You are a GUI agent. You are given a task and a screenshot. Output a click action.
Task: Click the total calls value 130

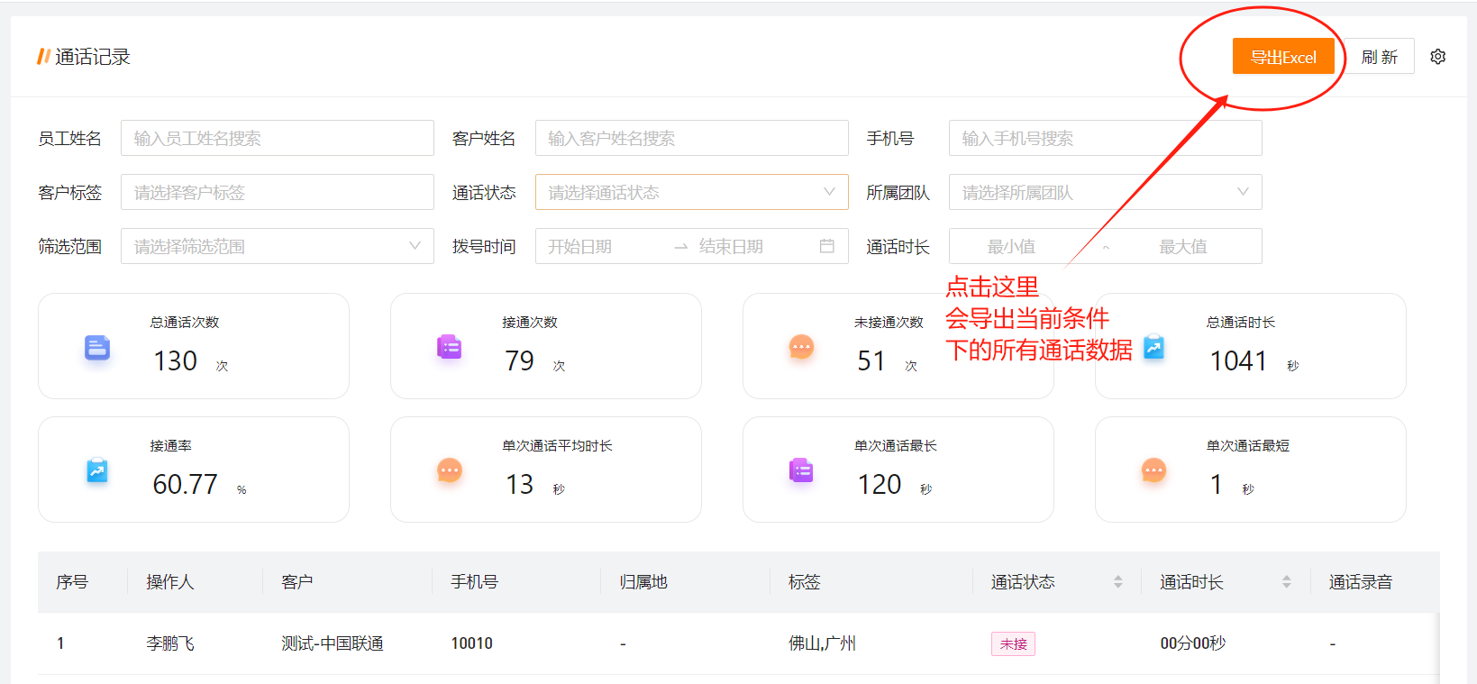175,360
